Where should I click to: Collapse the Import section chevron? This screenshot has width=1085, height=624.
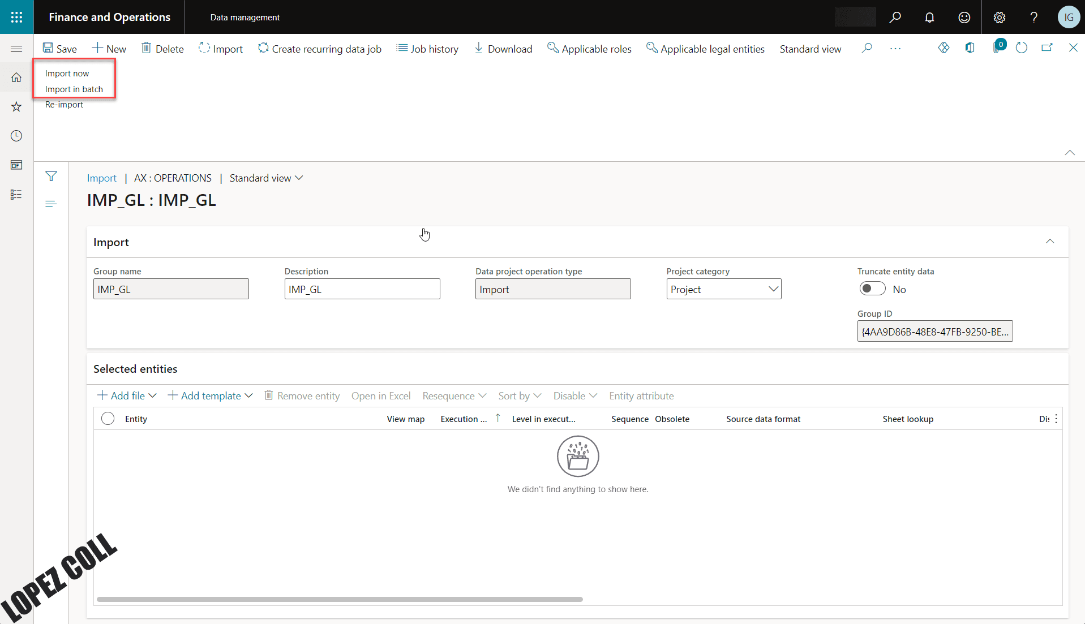tap(1050, 242)
